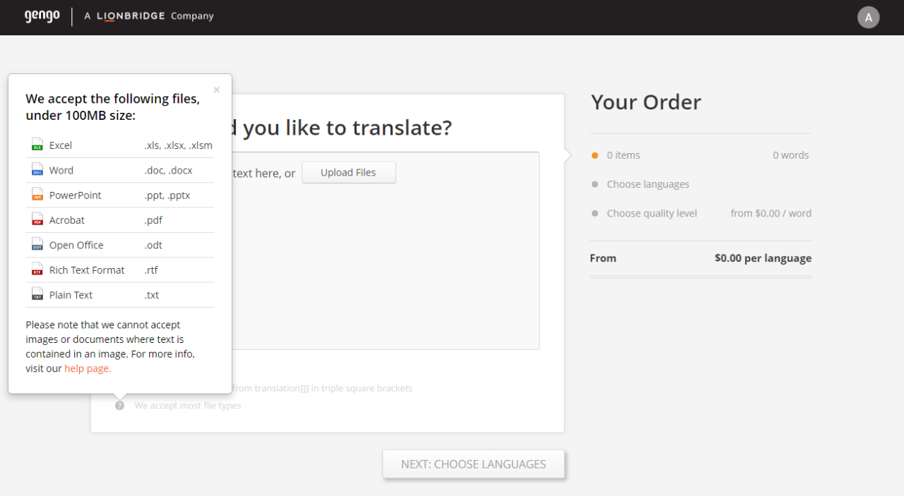Click the 0 items order step indicator

(621, 155)
